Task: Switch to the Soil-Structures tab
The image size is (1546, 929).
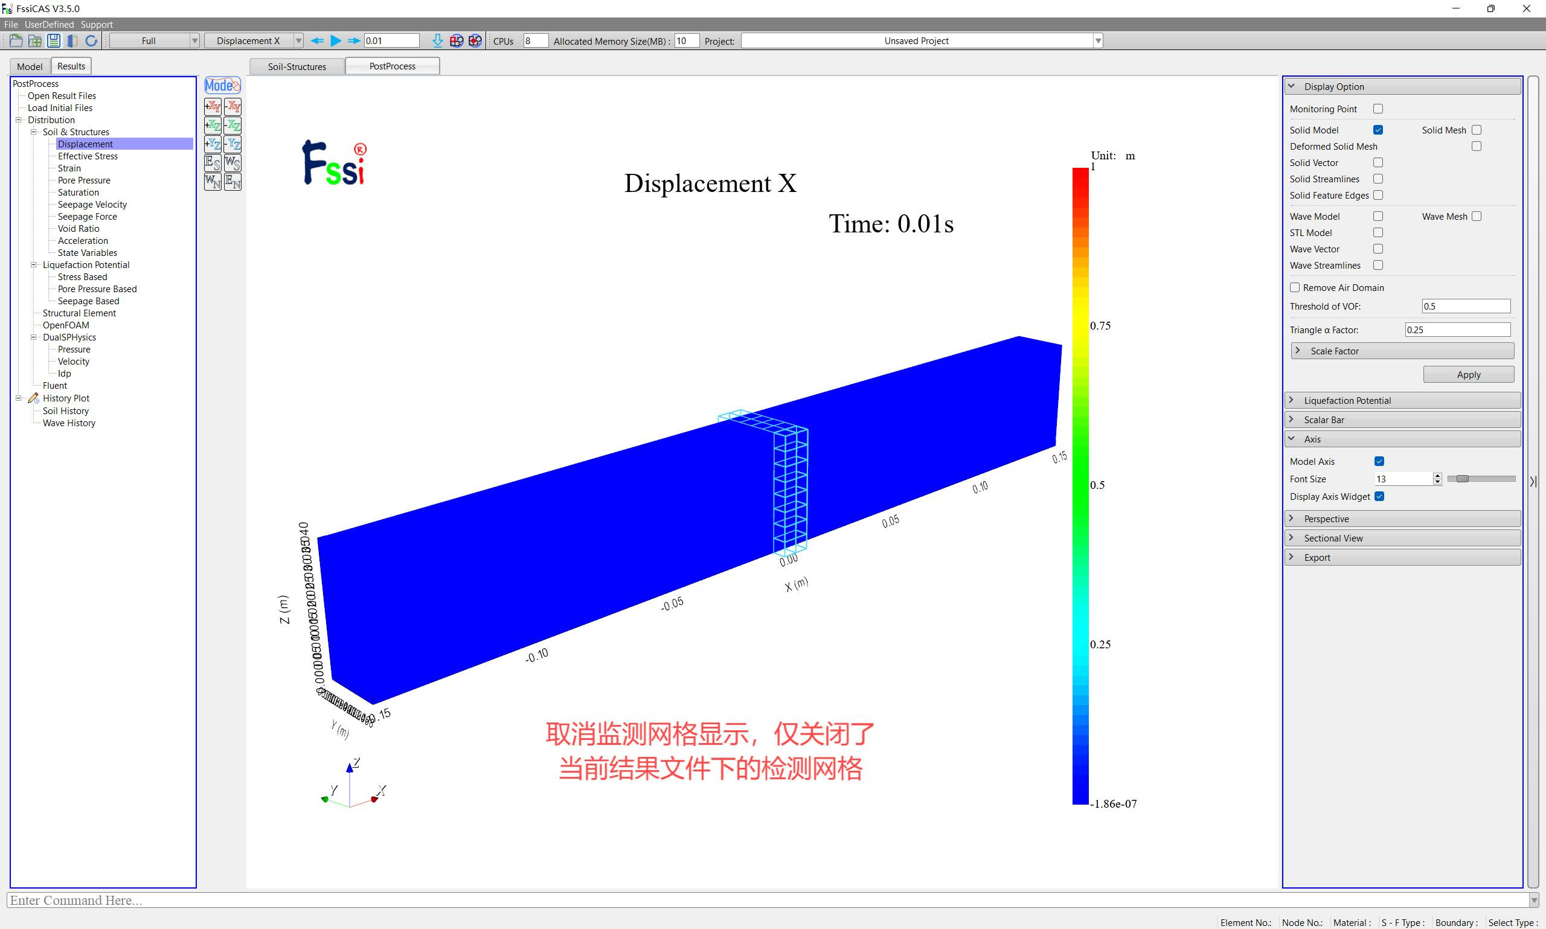Action: [x=297, y=66]
